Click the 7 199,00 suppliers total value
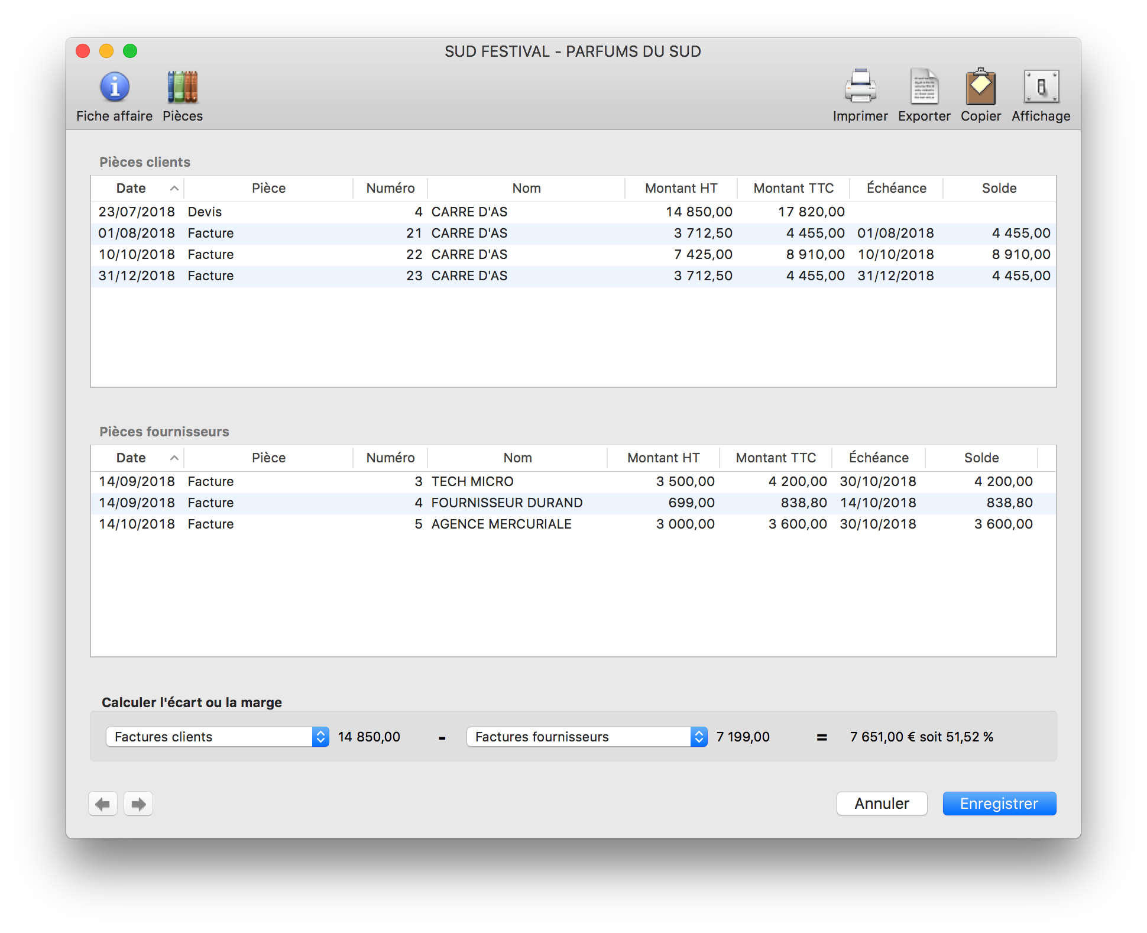The image size is (1147, 933). tap(743, 737)
